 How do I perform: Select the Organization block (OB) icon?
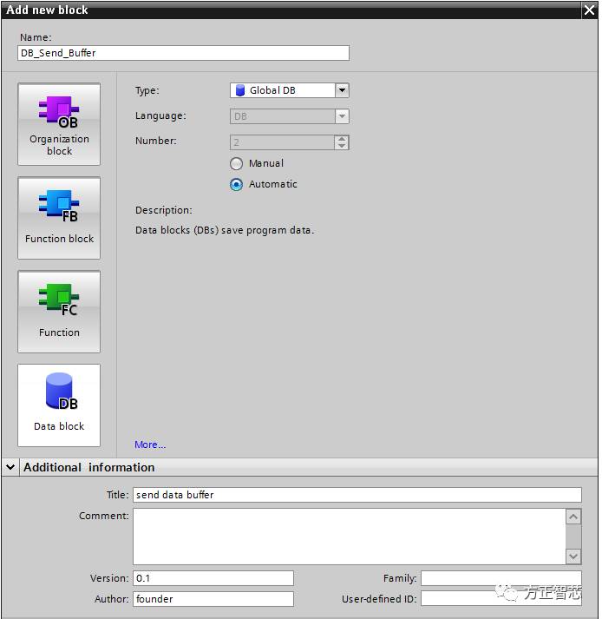tap(59, 124)
